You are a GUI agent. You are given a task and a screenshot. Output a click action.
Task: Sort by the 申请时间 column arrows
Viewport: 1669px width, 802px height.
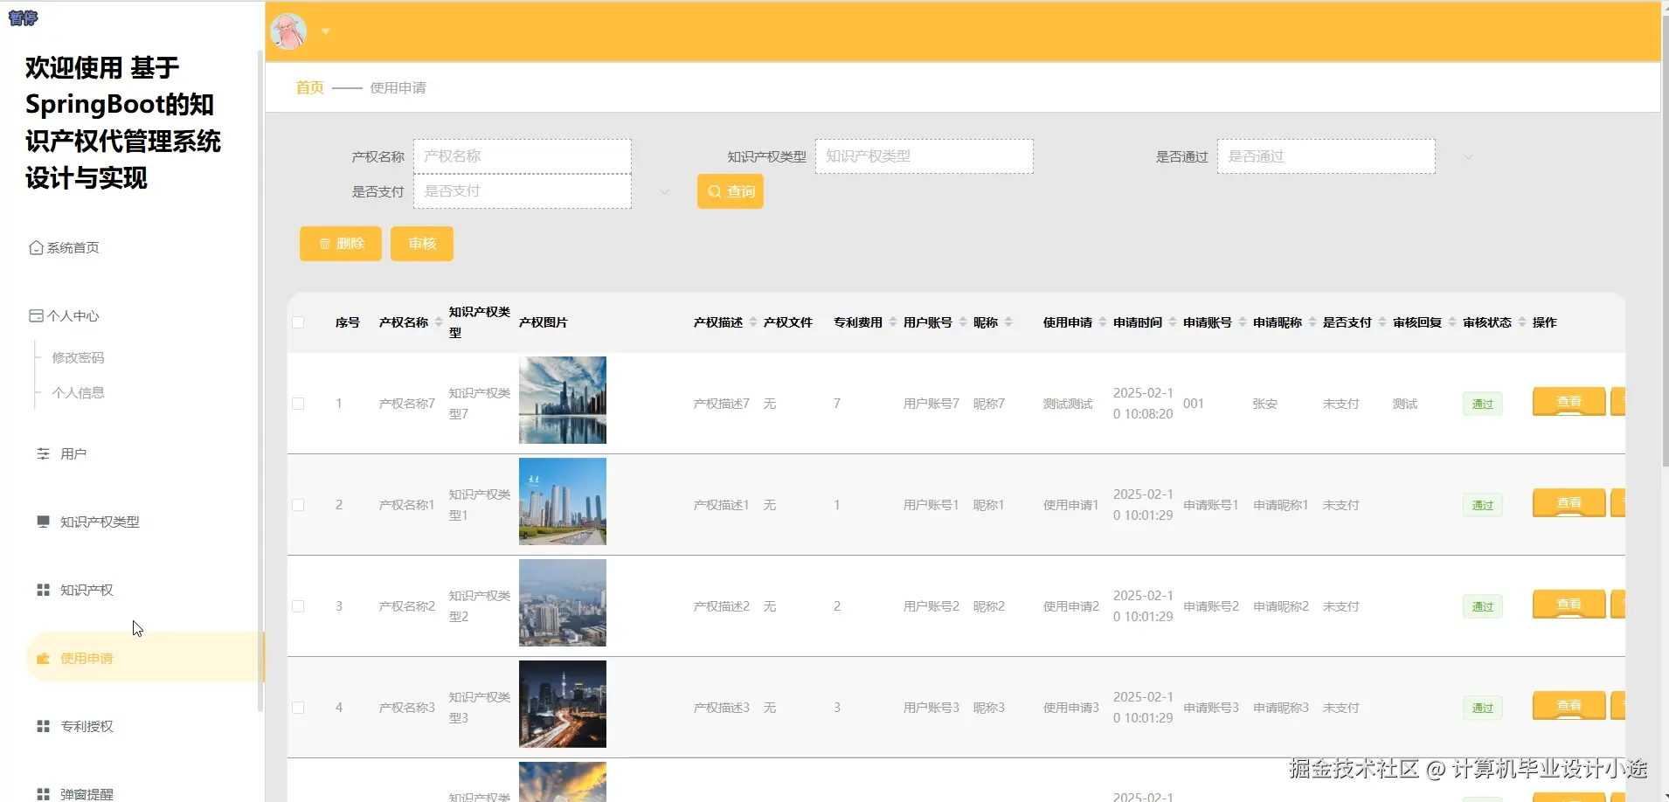(1173, 322)
